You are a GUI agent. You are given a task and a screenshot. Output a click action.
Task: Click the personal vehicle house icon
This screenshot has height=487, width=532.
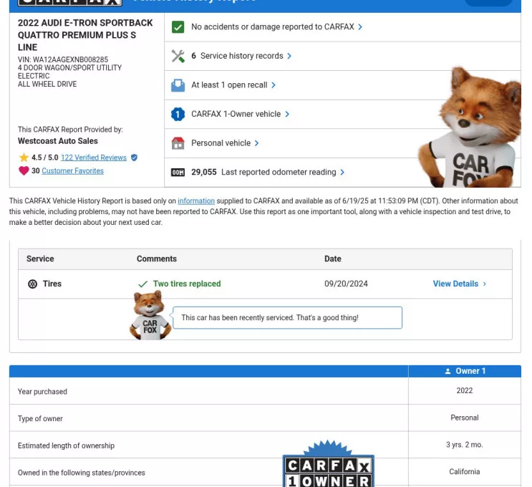click(178, 143)
